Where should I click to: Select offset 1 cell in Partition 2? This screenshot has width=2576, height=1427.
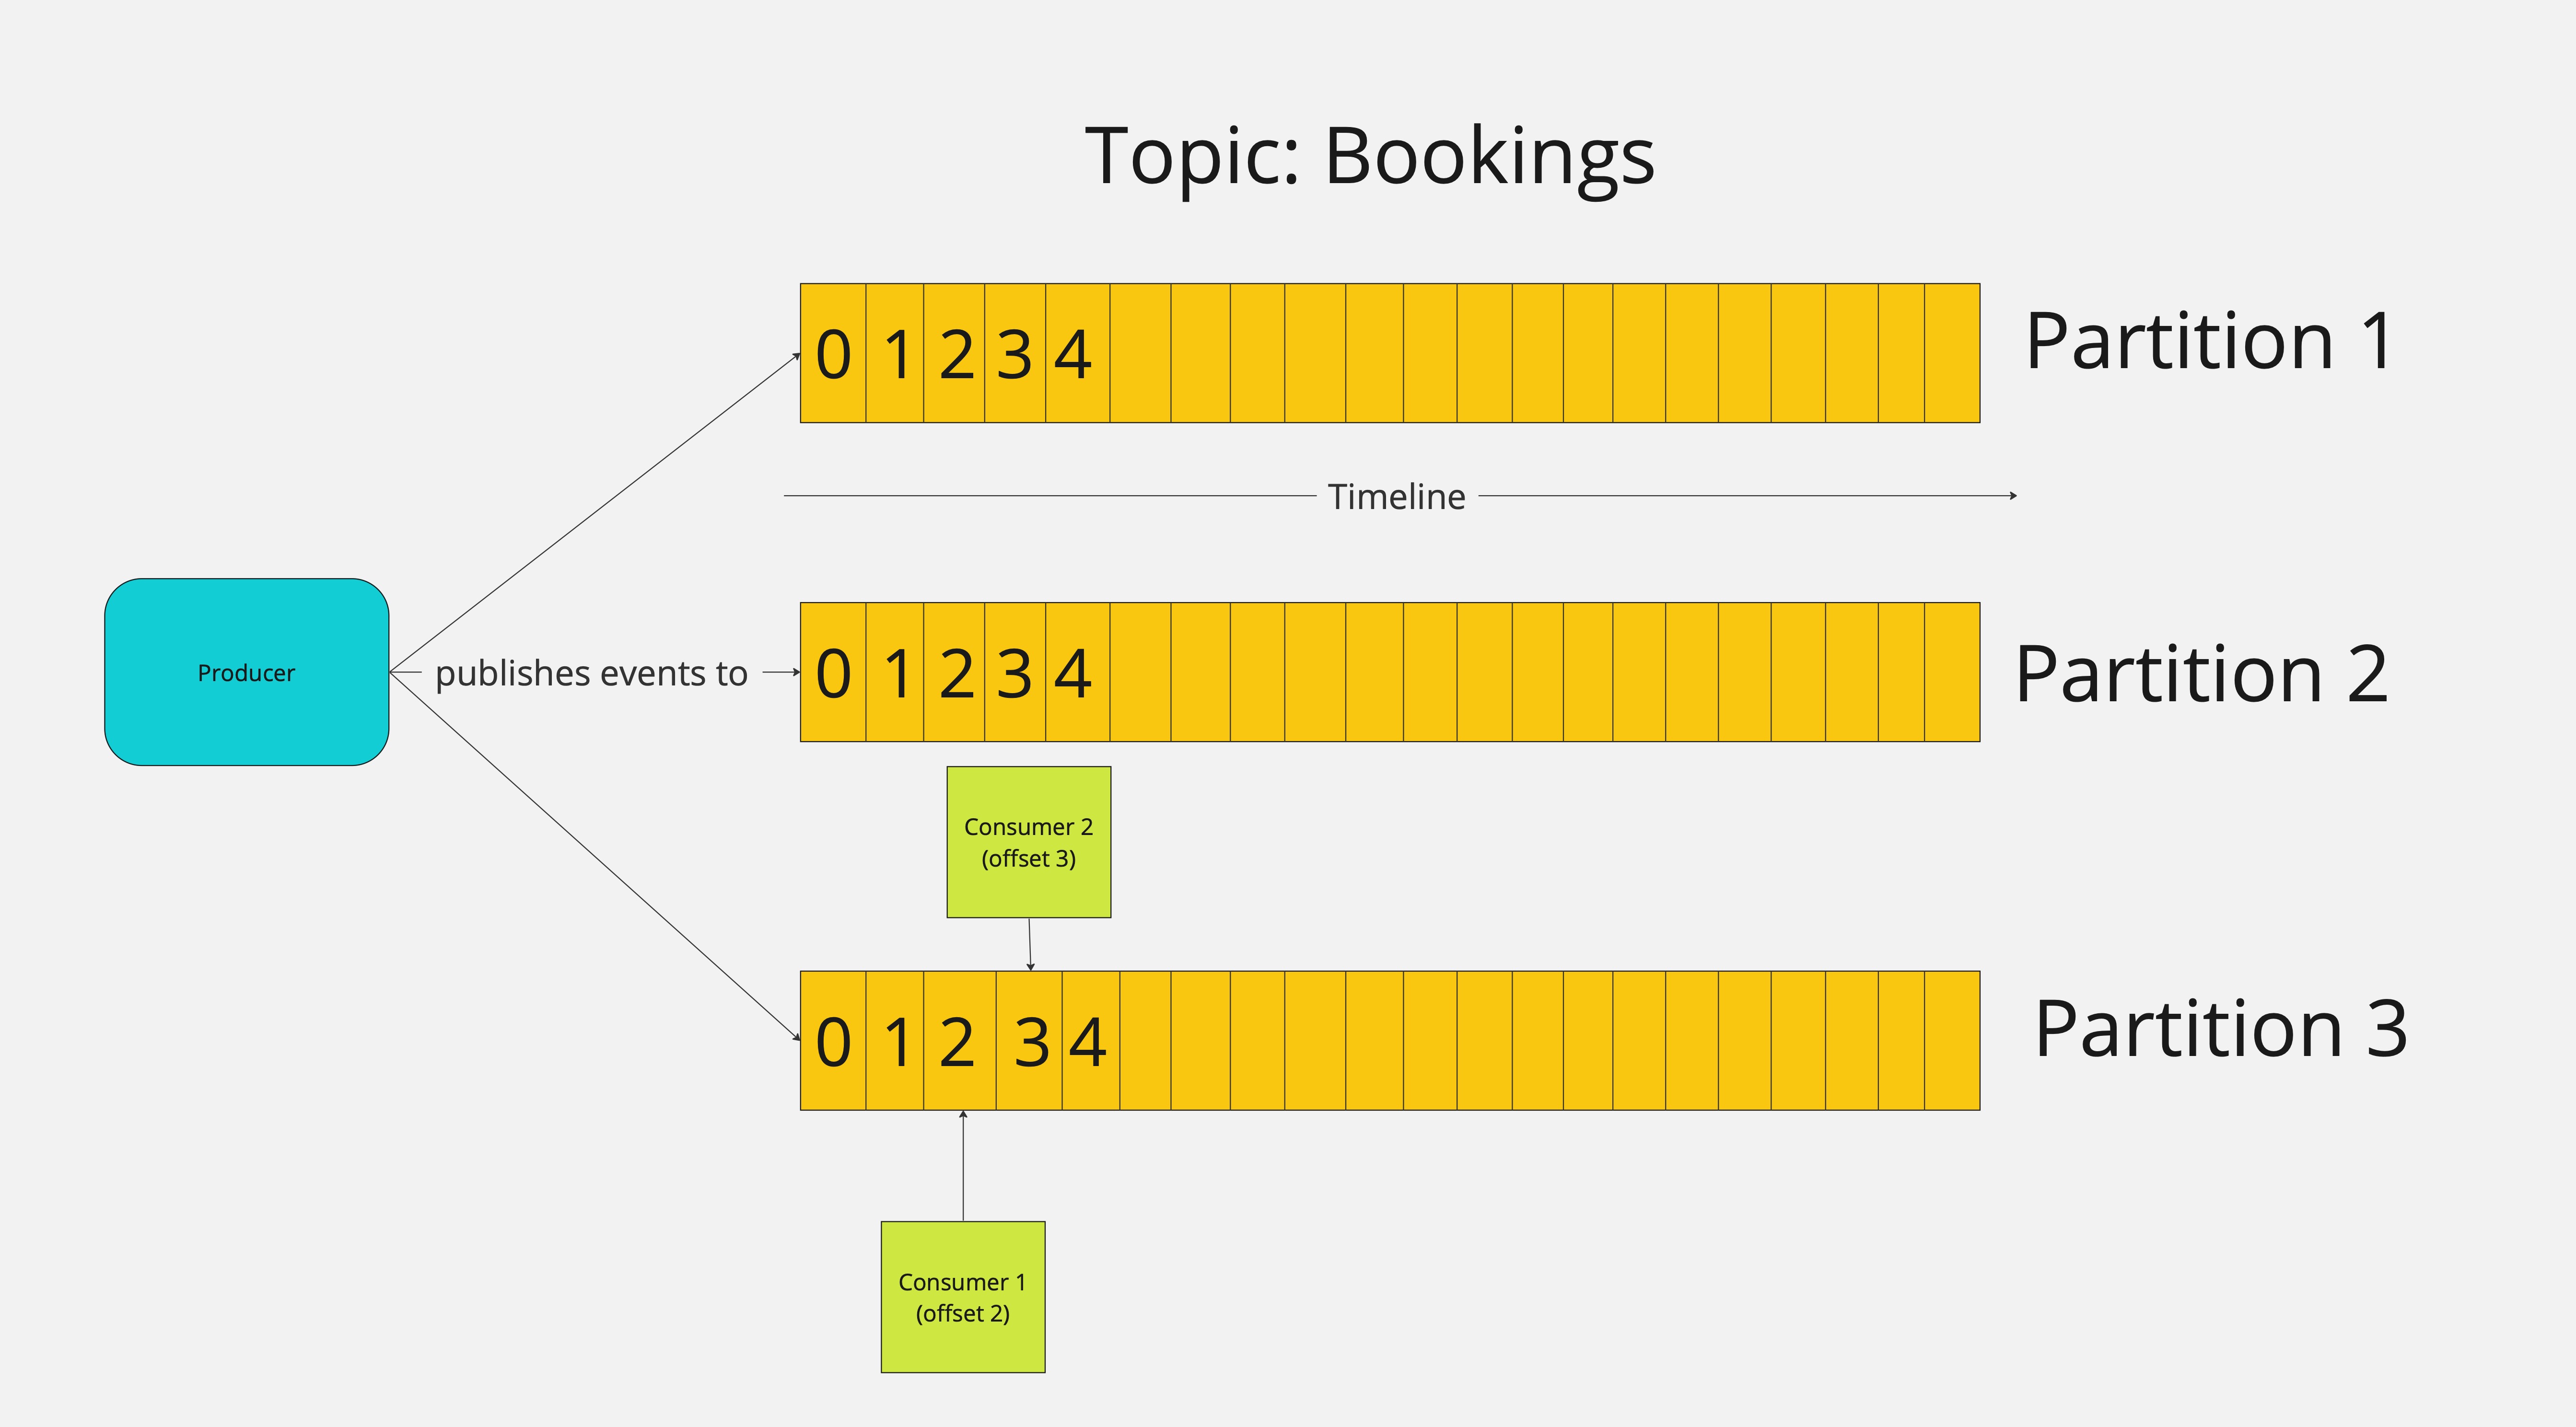(x=895, y=672)
